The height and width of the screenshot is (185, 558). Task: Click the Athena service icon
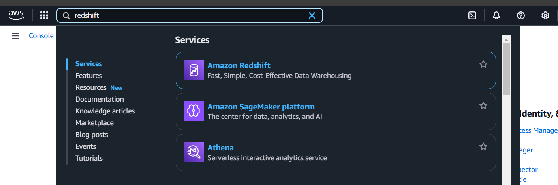coord(194,152)
